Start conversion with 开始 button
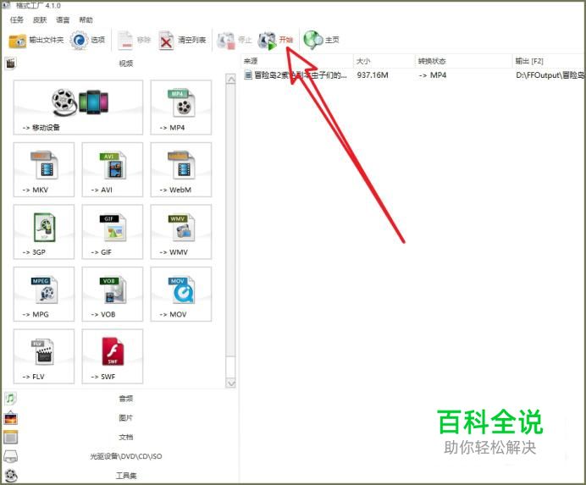This screenshot has width=586, height=485. coord(275,40)
